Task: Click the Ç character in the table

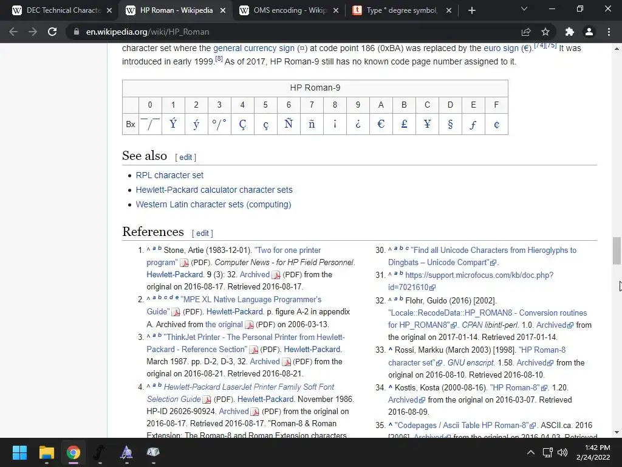Action: 242,124
